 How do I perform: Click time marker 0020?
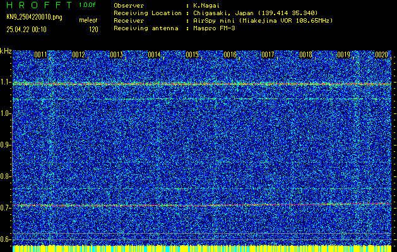[x=382, y=55]
